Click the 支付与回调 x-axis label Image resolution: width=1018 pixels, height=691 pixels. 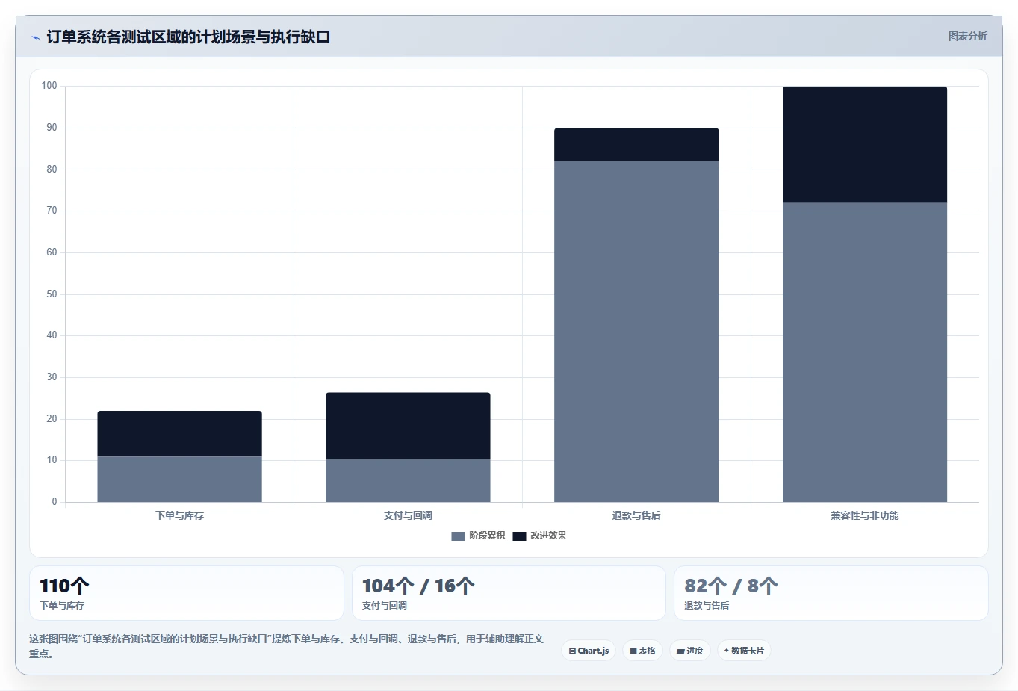408,515
